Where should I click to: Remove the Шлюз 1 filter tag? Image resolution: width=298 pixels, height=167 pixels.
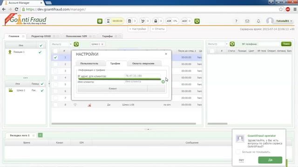(x=102, y=44)
